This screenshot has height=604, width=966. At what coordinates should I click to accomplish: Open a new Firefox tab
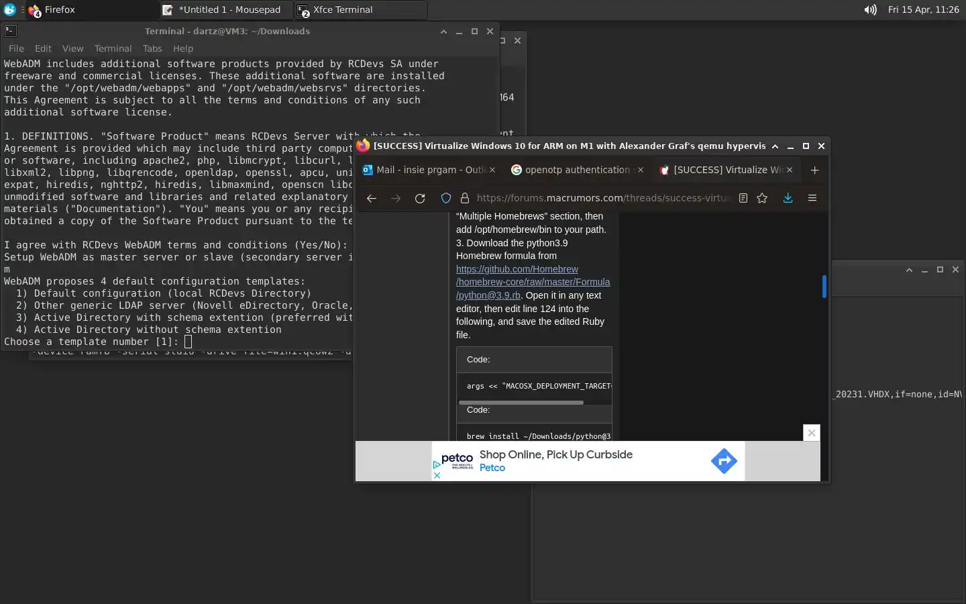click(814, 170)
